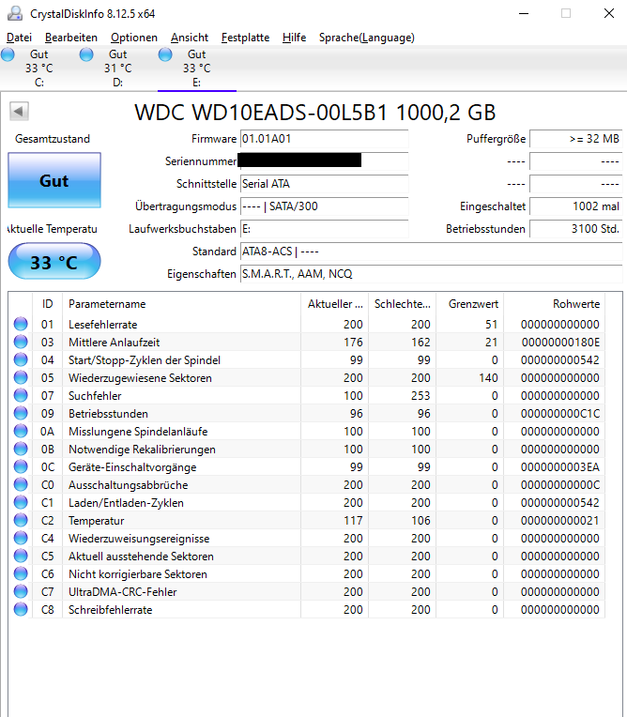Click raw value 0000000003EA
The width and height of the screenshot is (627, 717).
tap(560, 466)
